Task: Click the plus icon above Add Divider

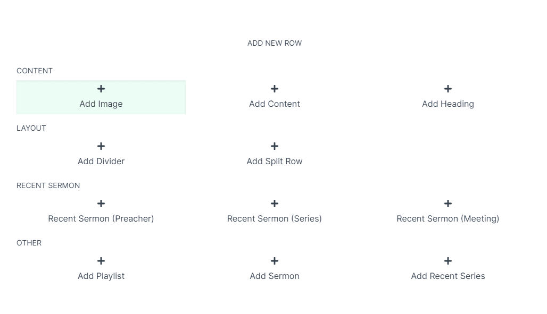Action: [x=101, y=146]
